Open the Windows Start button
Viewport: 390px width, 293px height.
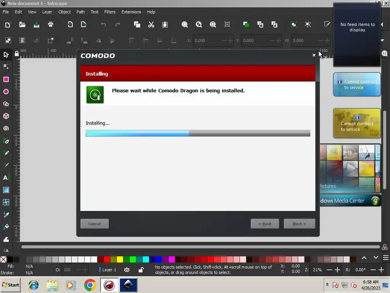tap(10, 285)
